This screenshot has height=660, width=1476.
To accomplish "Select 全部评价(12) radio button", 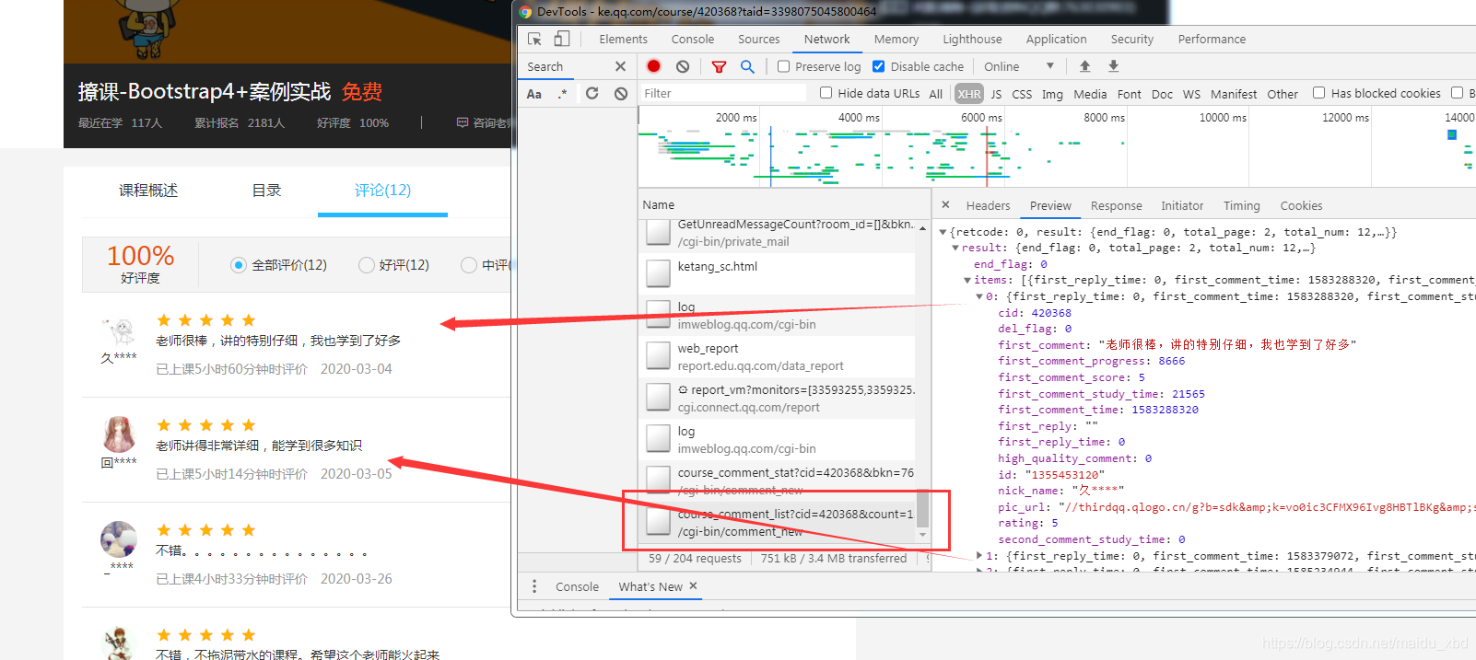I will pyautogui.click(x=239, y=265).
